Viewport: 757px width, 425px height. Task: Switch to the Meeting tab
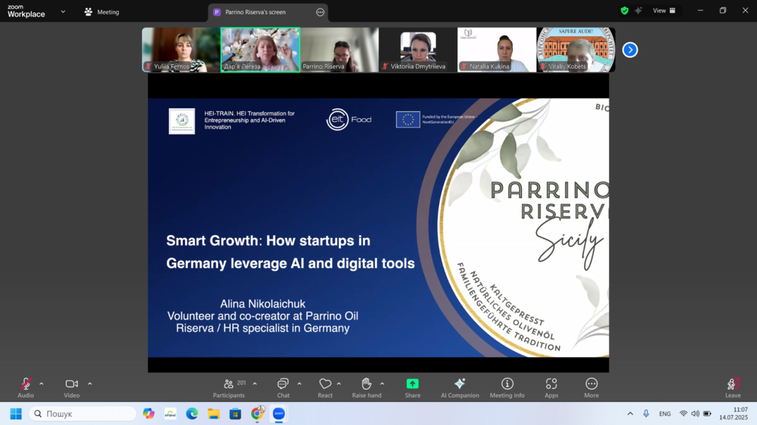[102, 12]
